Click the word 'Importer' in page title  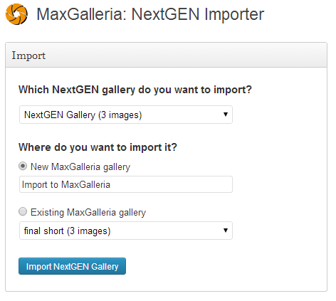click(x=234, y=15)
